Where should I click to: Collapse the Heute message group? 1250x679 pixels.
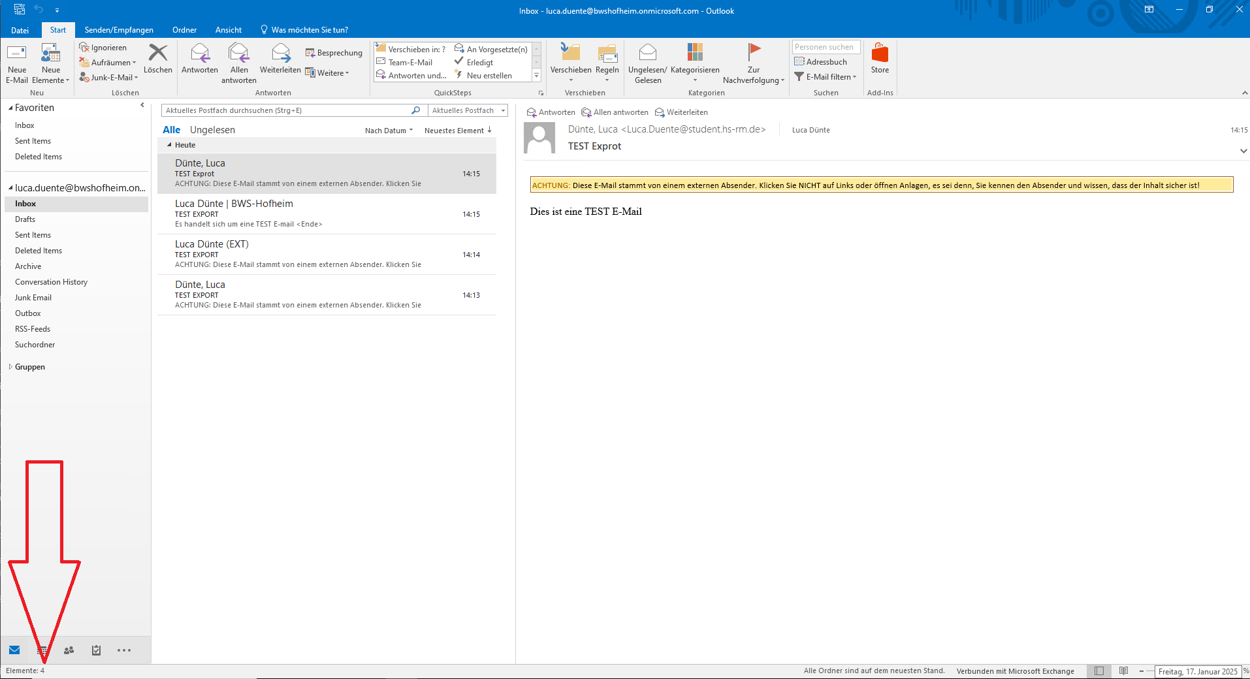point(170,145)
